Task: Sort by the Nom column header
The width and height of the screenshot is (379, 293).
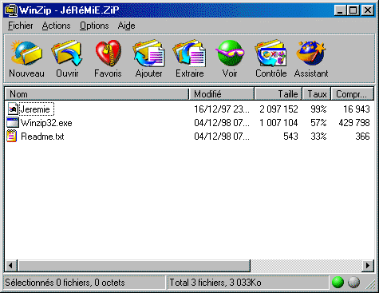Action: pyautogui.click(x=97, y=94)
